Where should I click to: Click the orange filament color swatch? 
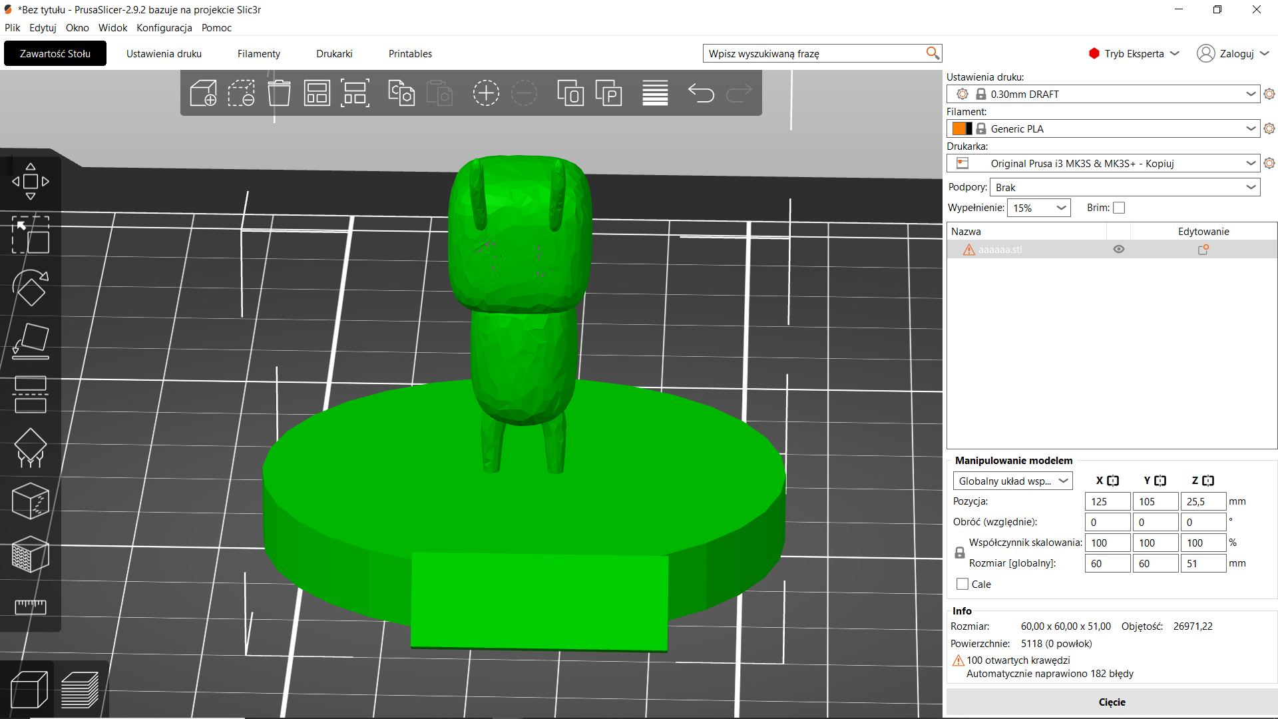pos(958,128)
